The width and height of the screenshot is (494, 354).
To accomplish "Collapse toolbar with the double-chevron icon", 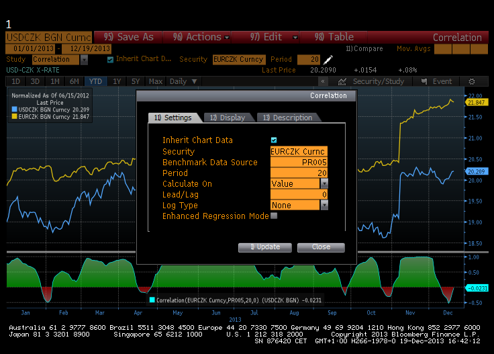I will click(x=323, y=81).
